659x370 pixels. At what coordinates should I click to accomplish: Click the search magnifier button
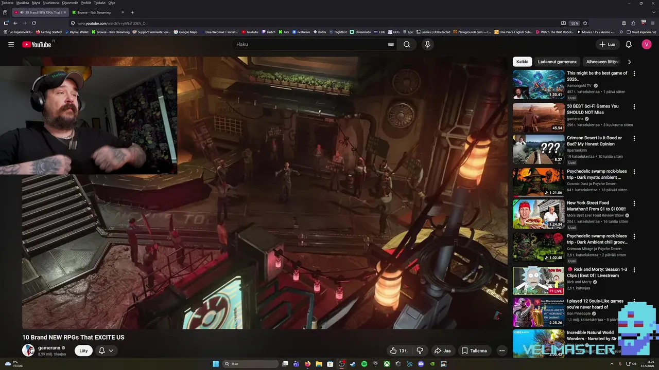(x=407, y=44)
